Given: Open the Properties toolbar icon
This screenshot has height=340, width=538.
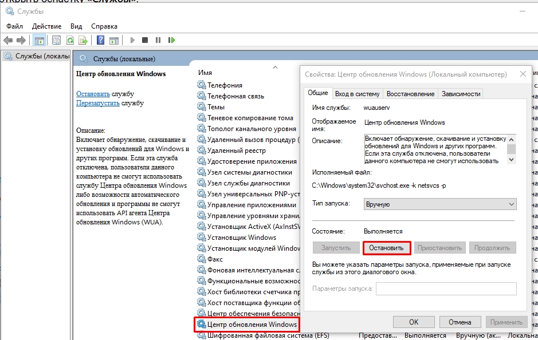Looking at the screenshot, I should click(56, 40).
